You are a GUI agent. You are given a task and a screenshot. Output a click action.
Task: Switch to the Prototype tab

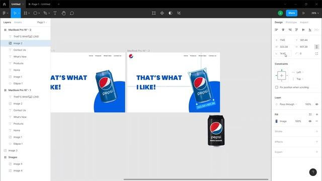pyautogui.click(x=291, y=22)
